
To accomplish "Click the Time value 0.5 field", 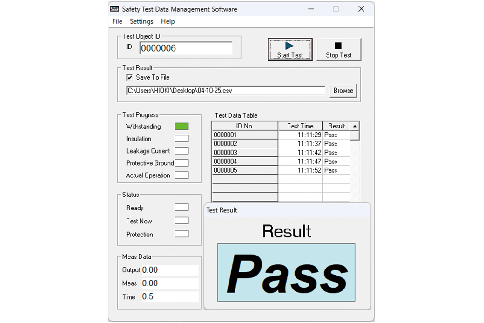I will click(x=170, y=296).
